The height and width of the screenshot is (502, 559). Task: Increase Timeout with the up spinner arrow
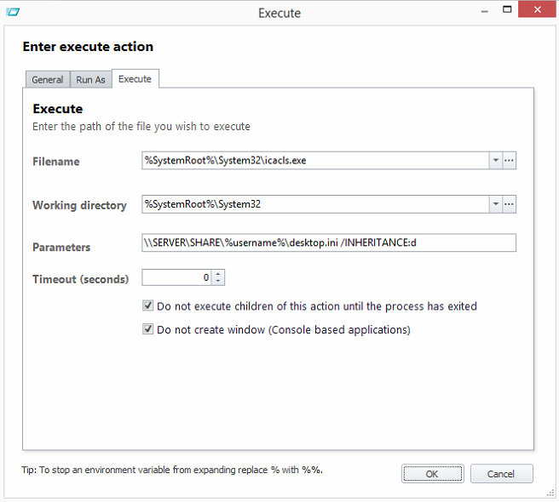pos(218,274)
